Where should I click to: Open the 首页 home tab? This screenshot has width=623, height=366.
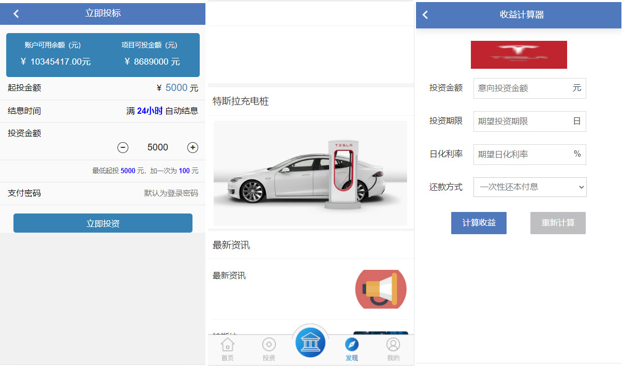click(227, 349)
